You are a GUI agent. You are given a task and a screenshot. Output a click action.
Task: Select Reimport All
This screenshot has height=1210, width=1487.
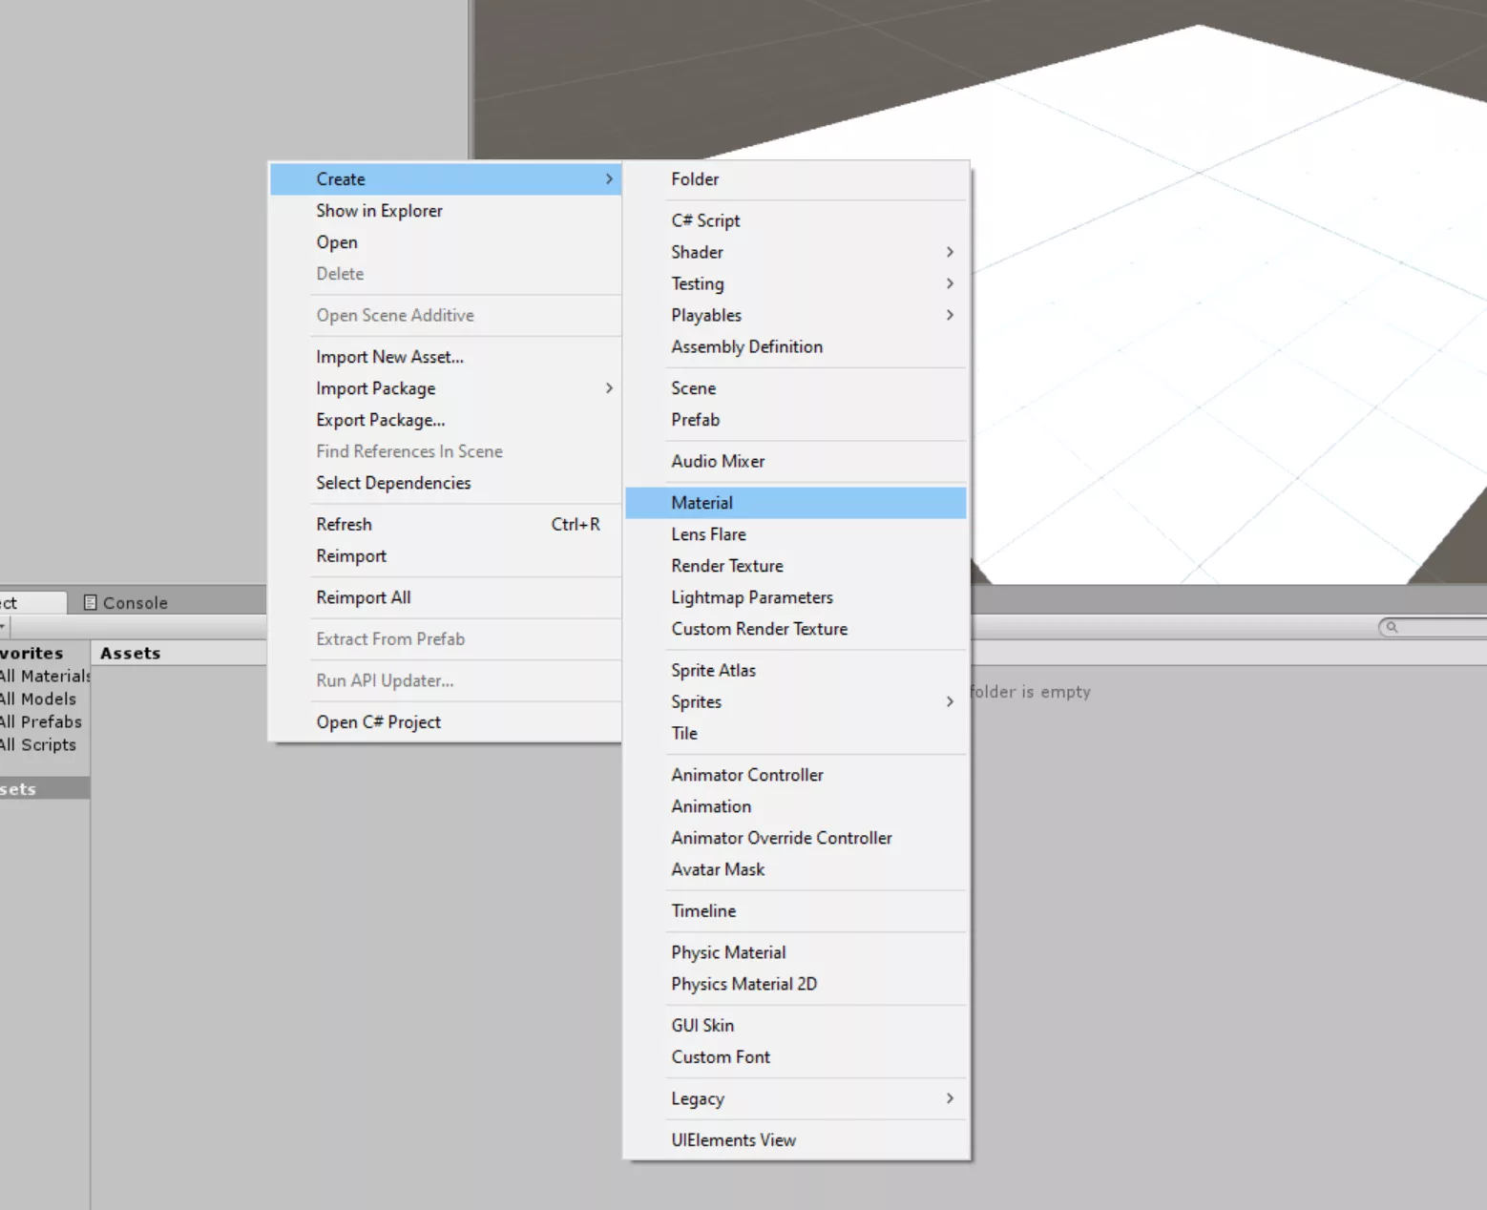(364, 597)
